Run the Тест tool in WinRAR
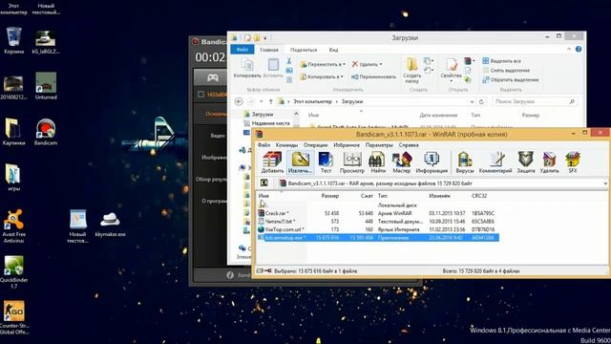 point(326,161)
